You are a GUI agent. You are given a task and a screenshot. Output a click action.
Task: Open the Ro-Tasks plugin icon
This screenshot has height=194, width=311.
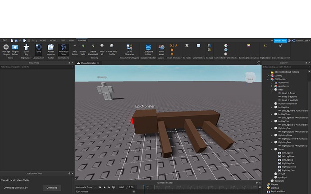(x=187, y=45)
